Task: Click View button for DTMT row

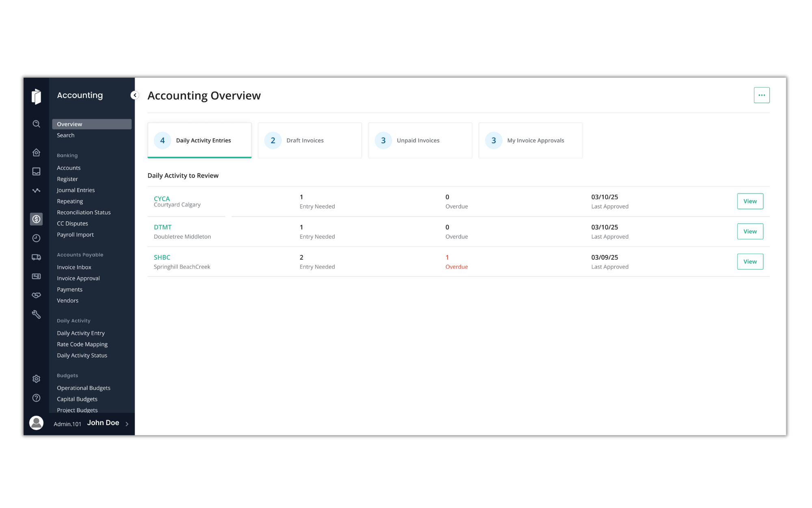Action: click(750, 231)
